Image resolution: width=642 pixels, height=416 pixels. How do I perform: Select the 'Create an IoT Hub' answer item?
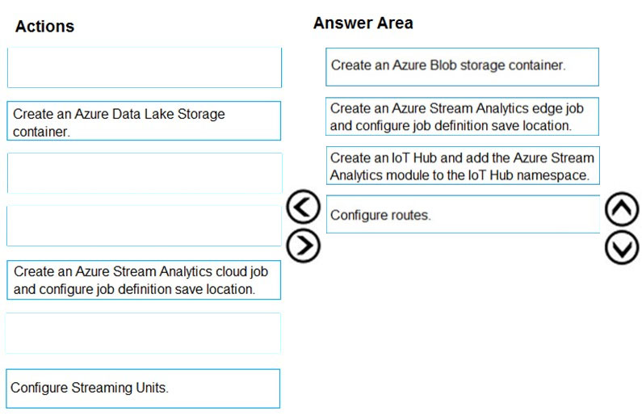[x=463, y=166]
